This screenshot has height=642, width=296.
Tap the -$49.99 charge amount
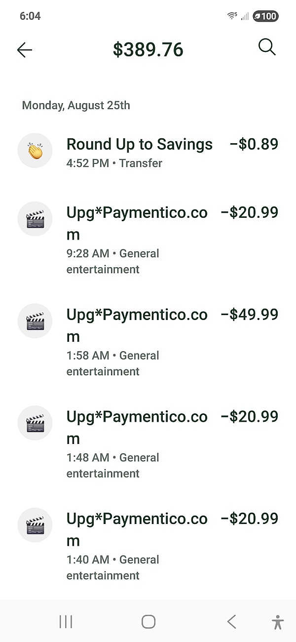(x=250, y=315)
